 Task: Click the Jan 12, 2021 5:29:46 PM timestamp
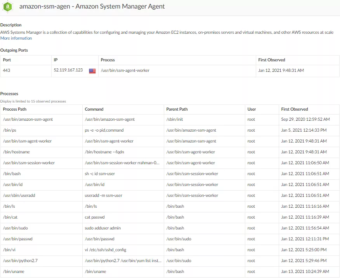(304, 261)
